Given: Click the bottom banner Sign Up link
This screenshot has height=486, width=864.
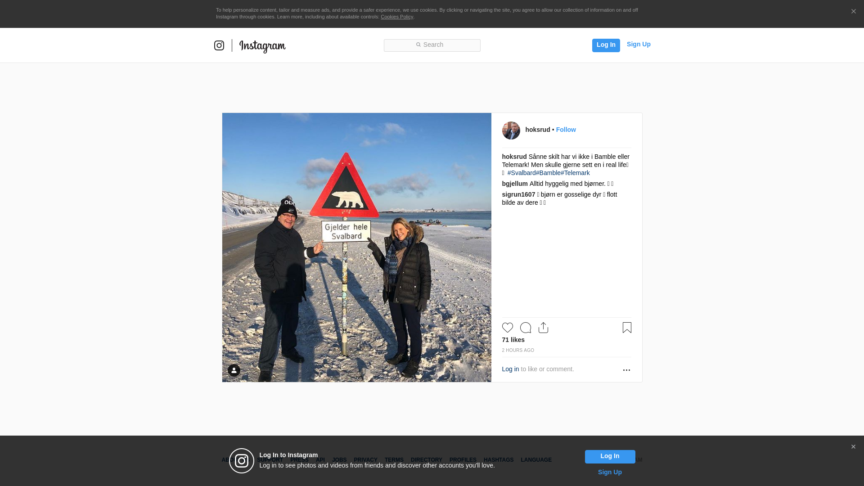Looking at the screenshot, I should [610, 472].
